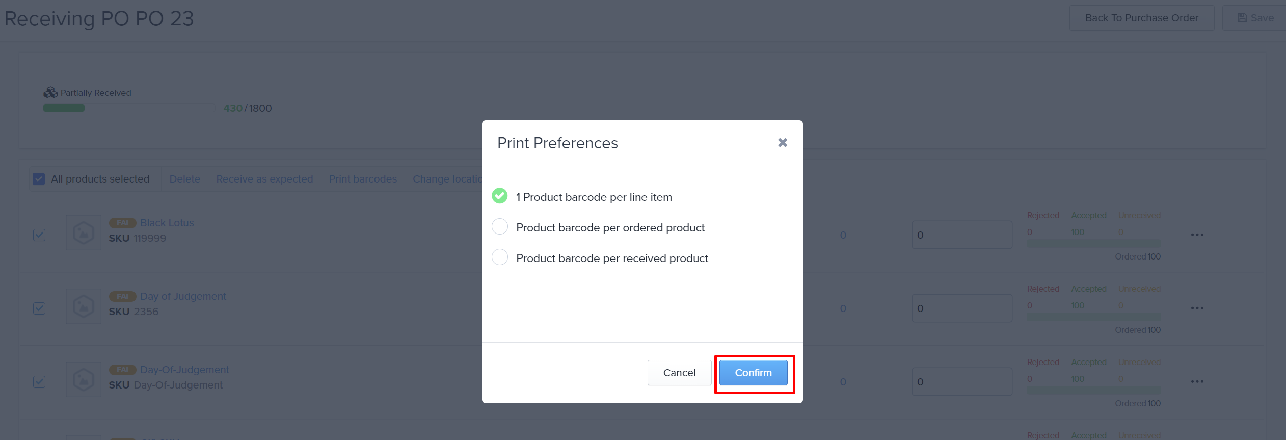Uncheck the Black Lotus row checkbox
The height and width of the screenshot is (440, 1286).
pos(39,235)
